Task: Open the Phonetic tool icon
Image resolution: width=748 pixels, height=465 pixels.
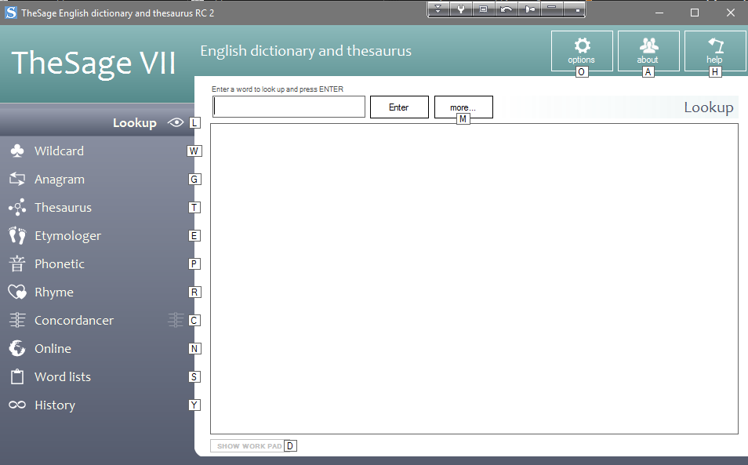Action: (17, 263)
